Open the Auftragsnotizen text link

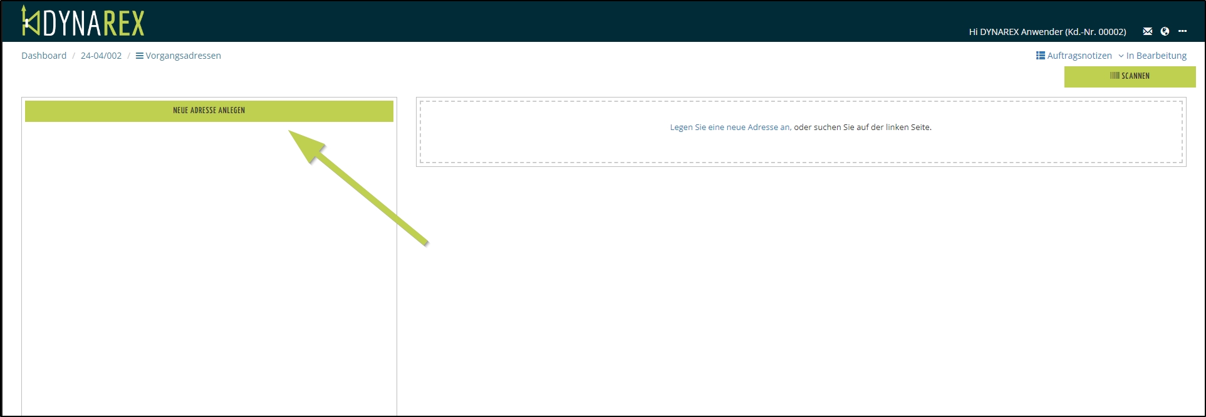(1079, 56)
